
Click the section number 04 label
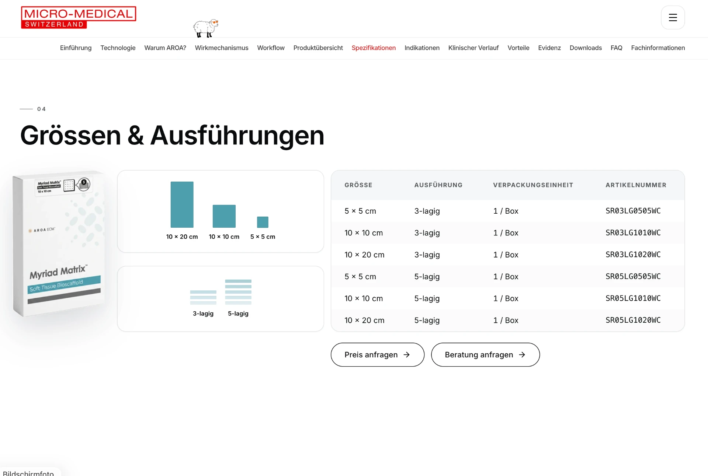tap(41, 109)
